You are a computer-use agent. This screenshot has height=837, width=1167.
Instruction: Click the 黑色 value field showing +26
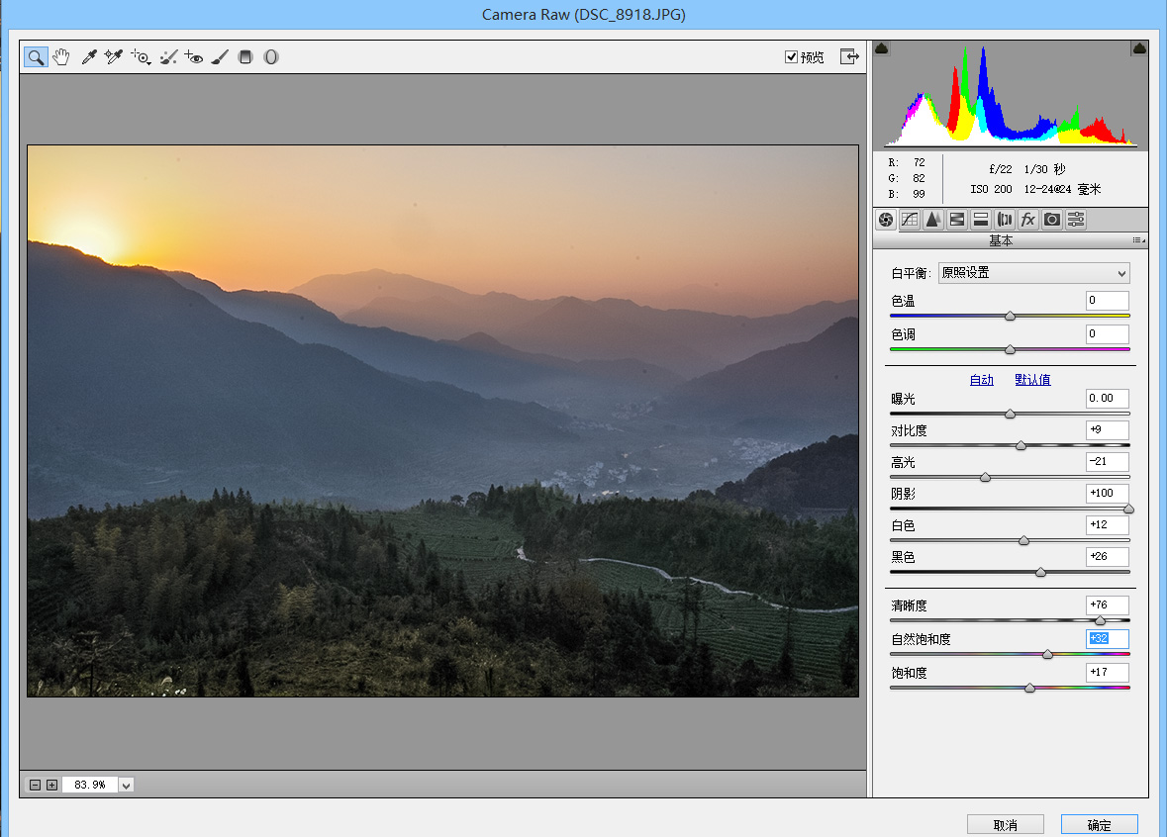point(1108,556)
